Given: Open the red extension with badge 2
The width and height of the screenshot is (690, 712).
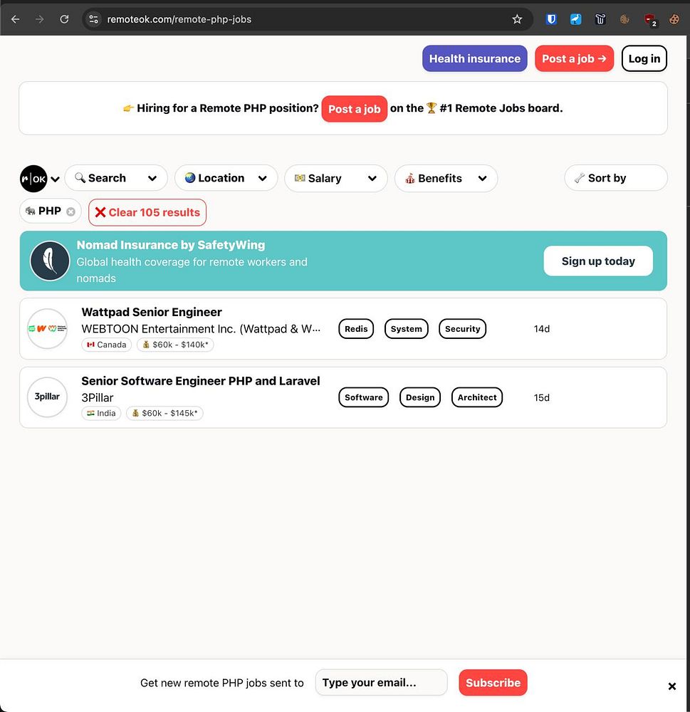Looking at the screenshot, I should click(x=650, y=20).
